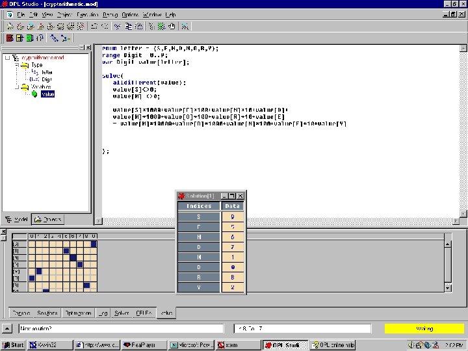The width and height of the screenshot is (468, 351).
Task: Switch to the Log tab
Action: (x=103, y=313)
